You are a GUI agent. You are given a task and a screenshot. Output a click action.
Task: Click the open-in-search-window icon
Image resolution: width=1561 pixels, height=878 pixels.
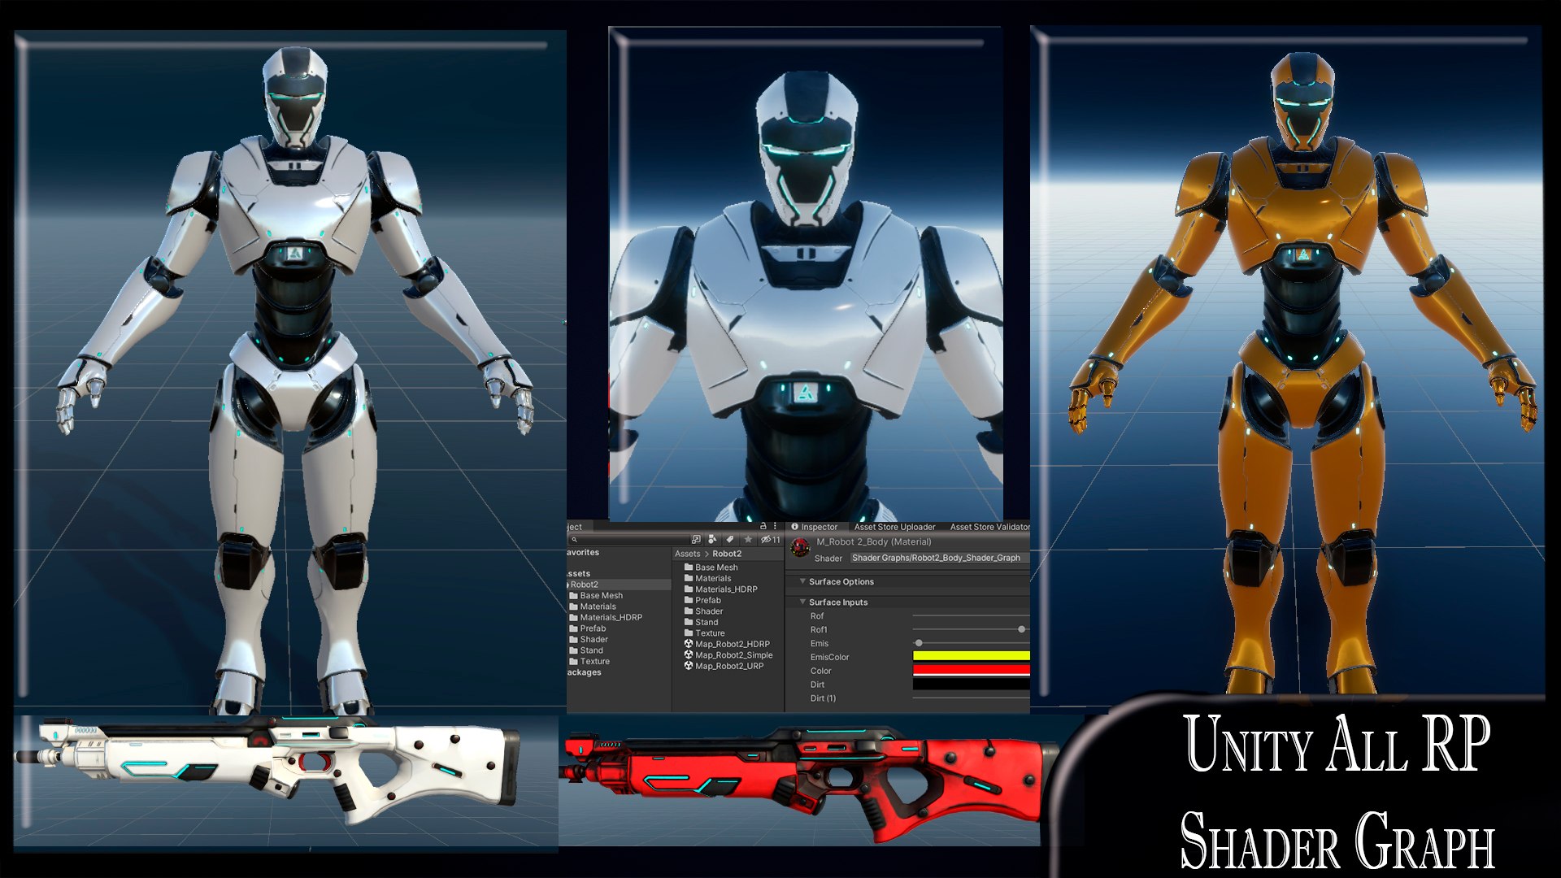point(696,540)
